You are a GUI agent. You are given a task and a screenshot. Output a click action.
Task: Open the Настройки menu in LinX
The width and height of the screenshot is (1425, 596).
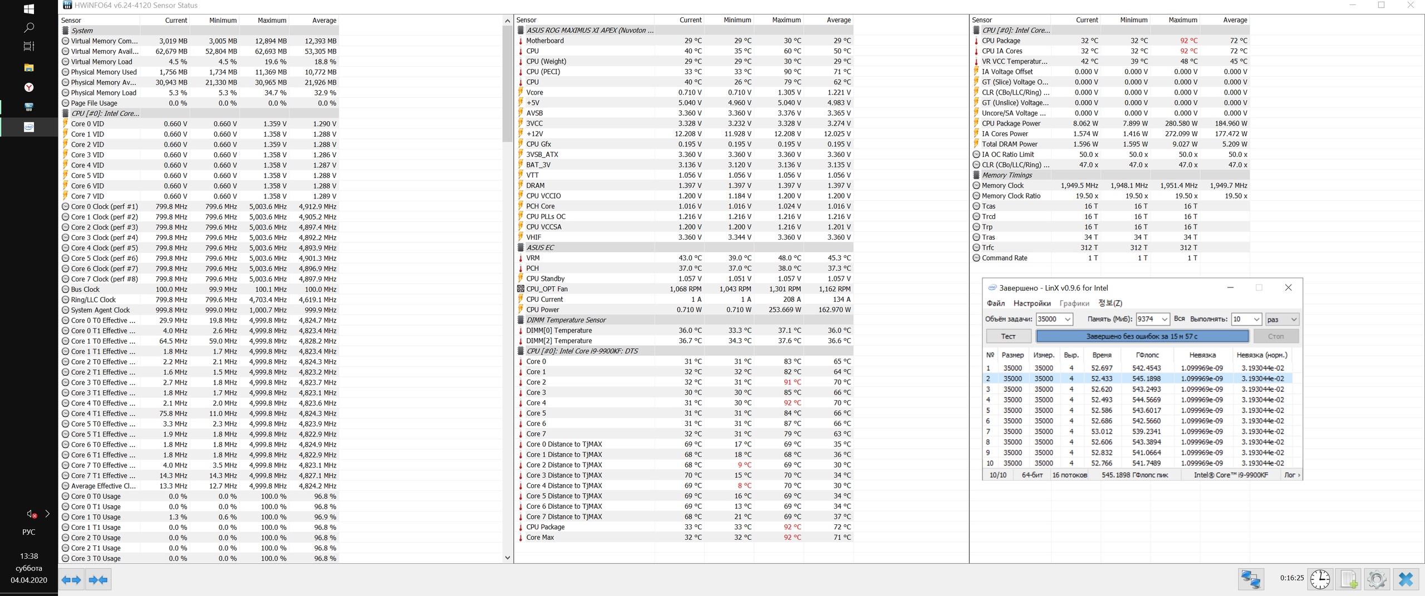(x=1032, y=303)
